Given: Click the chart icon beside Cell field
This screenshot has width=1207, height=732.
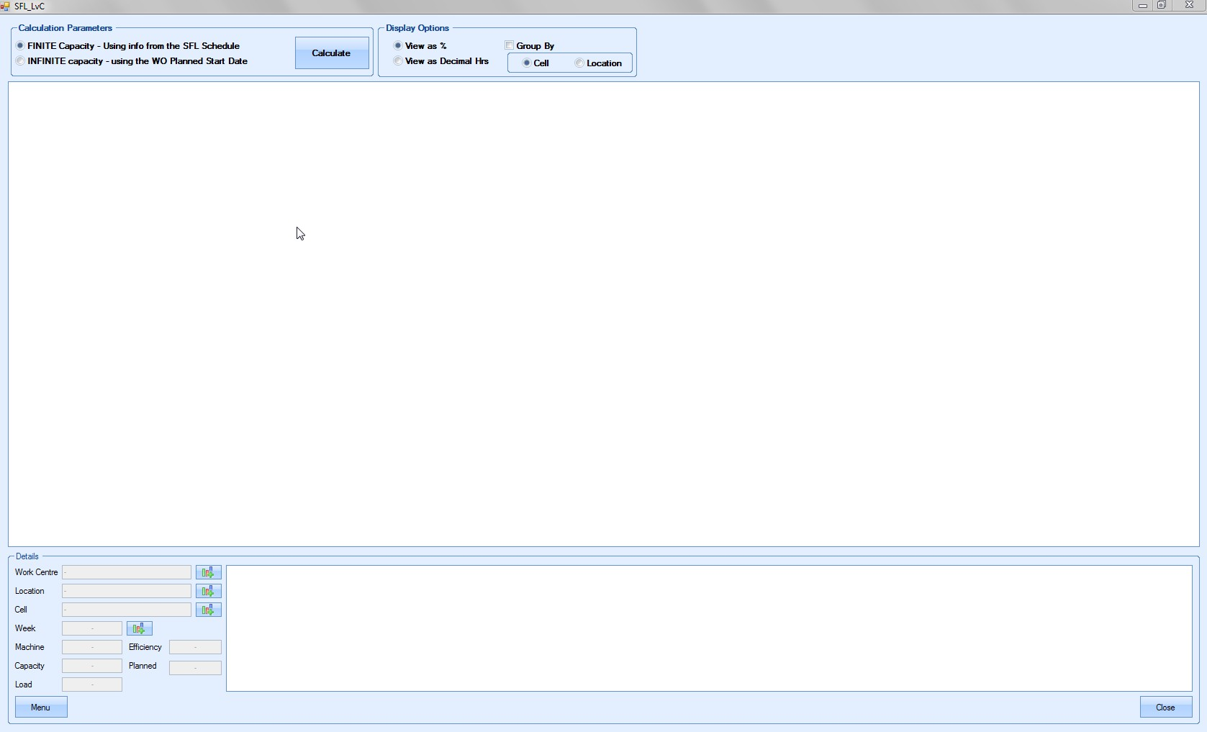Looking at the screenshot, I should click(208, 610).
